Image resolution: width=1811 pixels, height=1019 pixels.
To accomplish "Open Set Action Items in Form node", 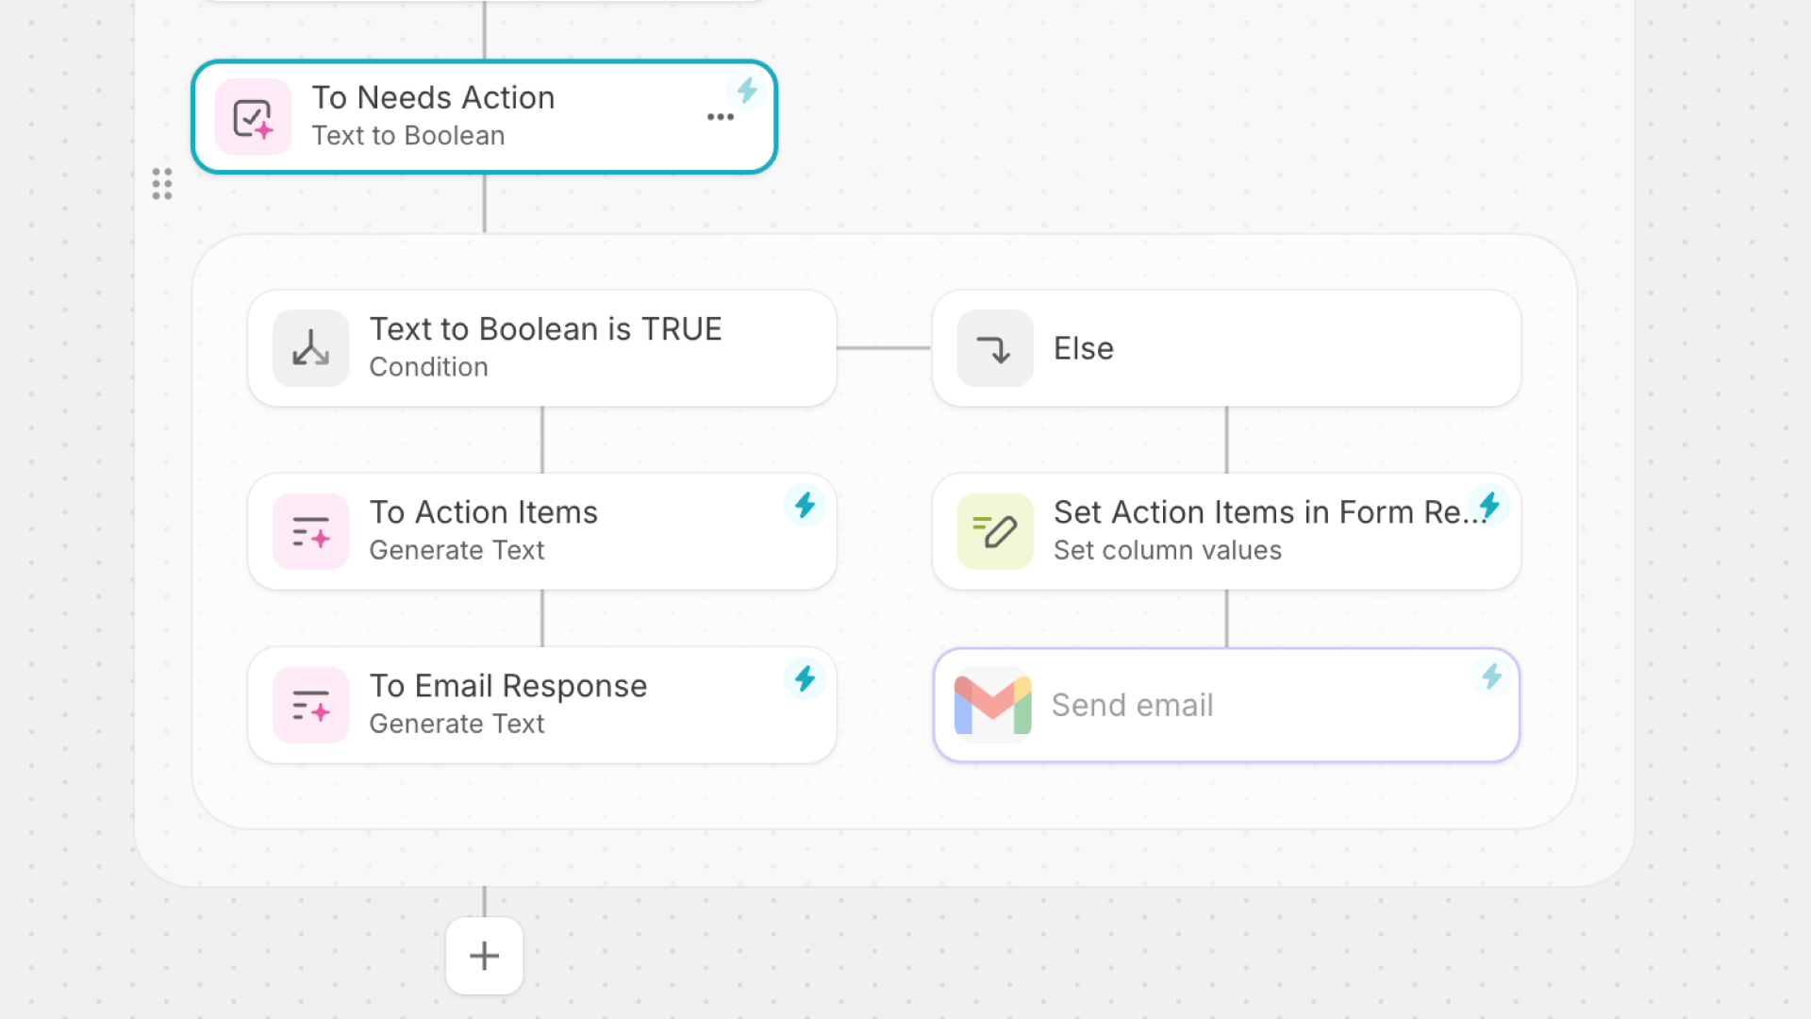I will point(1226,531).
